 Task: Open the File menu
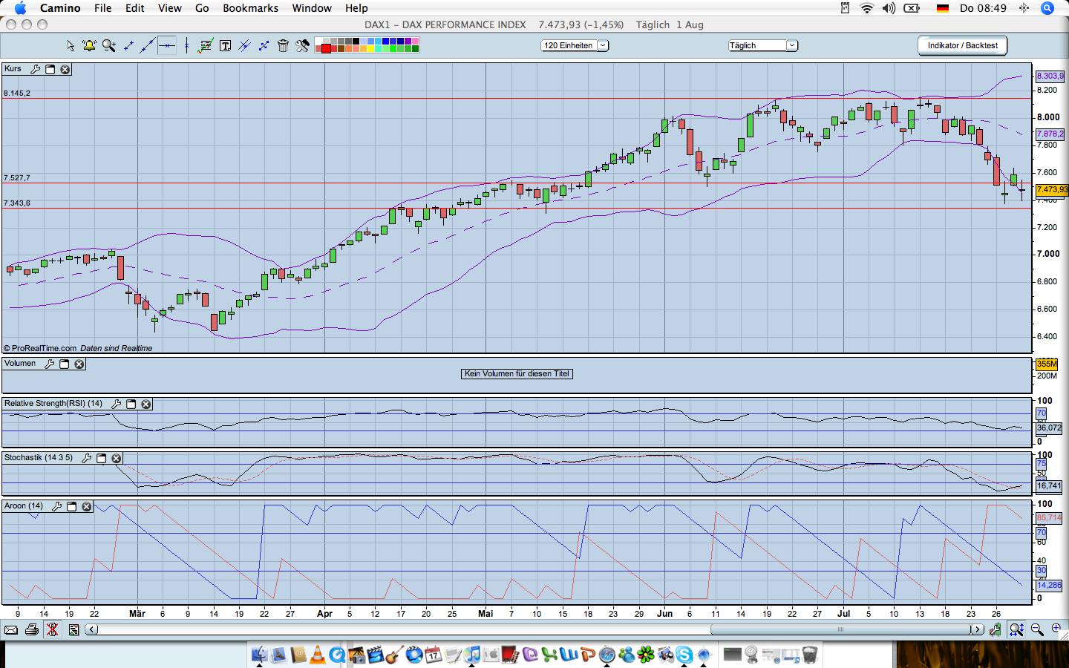(103, 8)
